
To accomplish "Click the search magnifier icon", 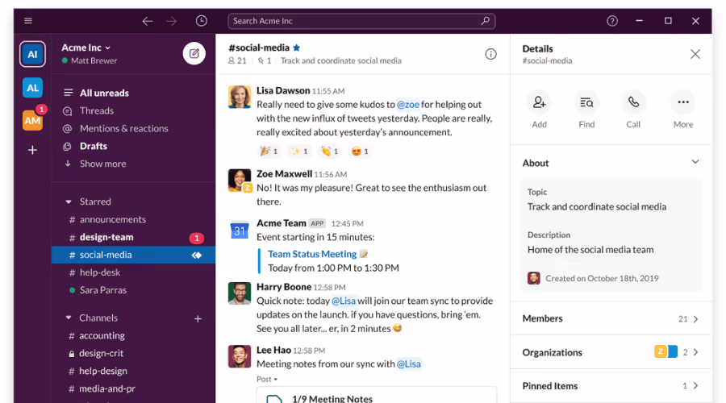I will click(x=486, y=21).
